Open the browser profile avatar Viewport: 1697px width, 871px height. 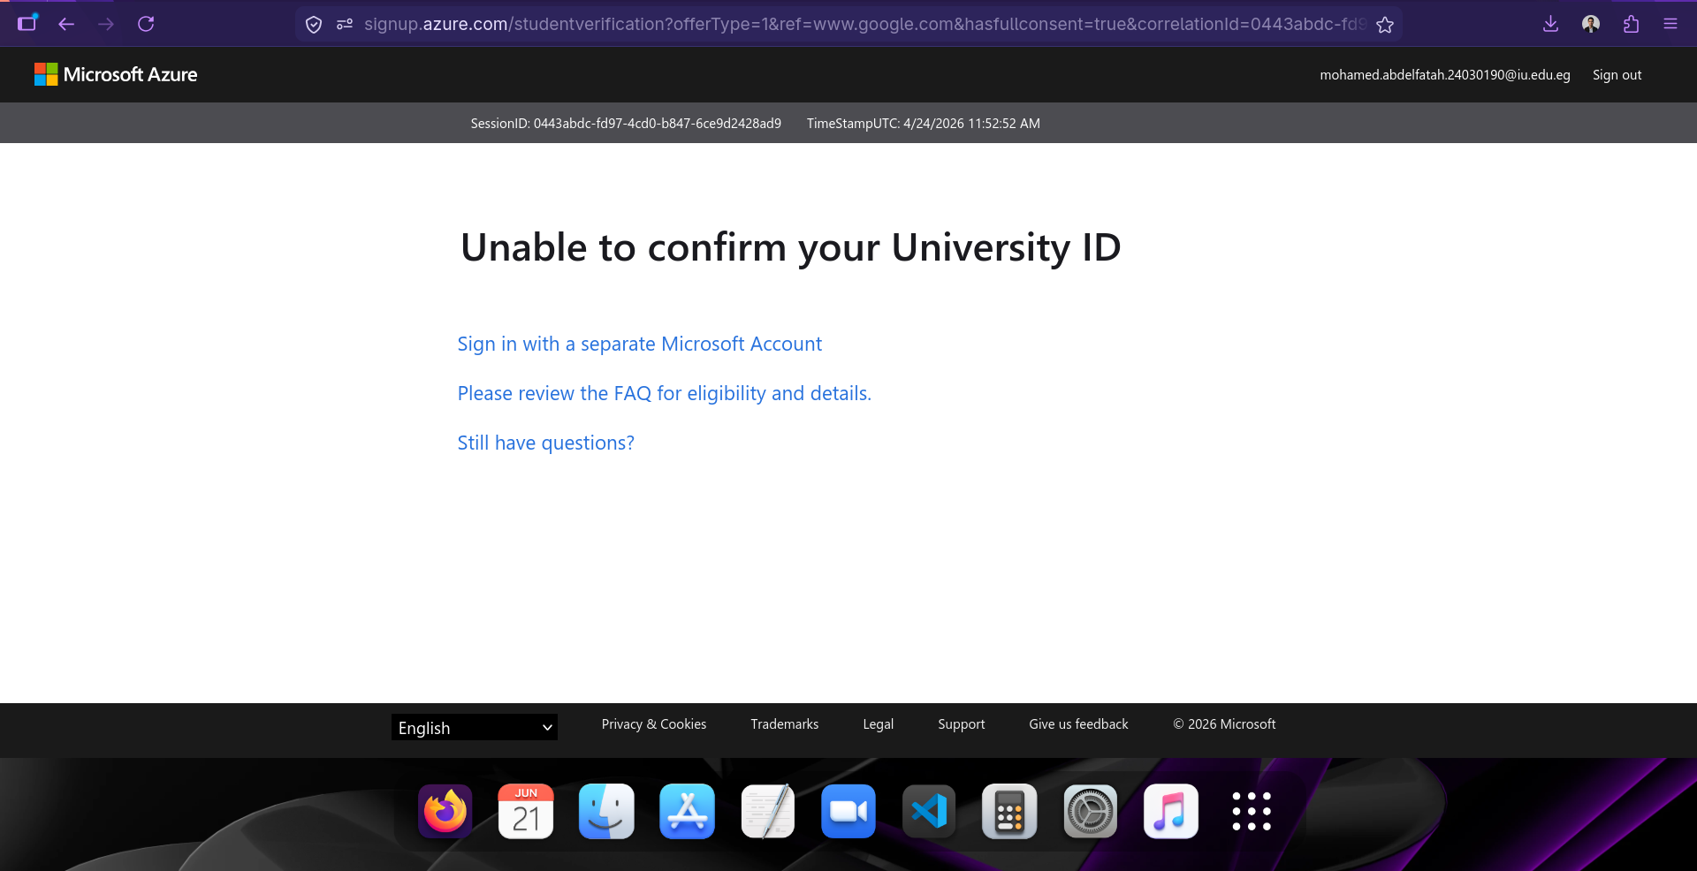[1591, 24]
